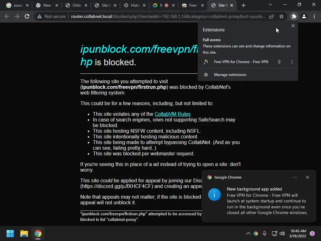The image size is (321, 241).
Task: Click Free VPN for Chrome extension entry
Action: click(x=241, y=62)
